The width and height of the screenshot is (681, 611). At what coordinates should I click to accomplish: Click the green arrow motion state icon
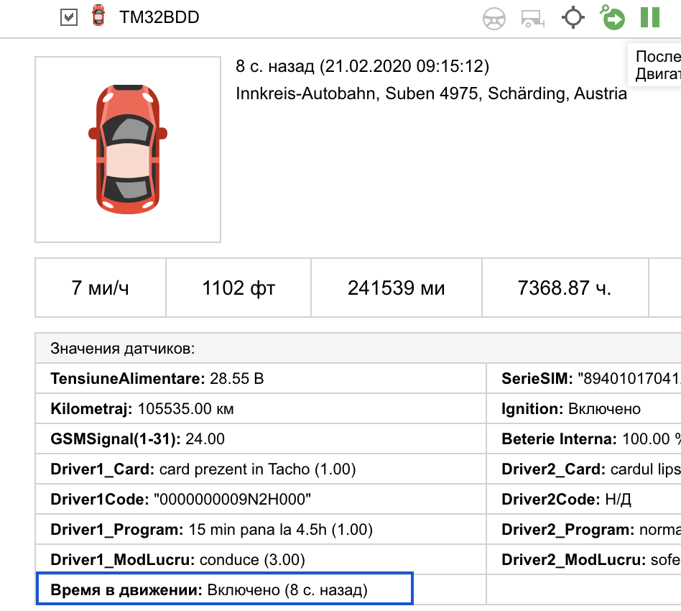point(613,18)
